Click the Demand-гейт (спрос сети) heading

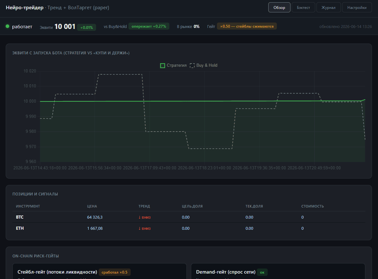226,272
